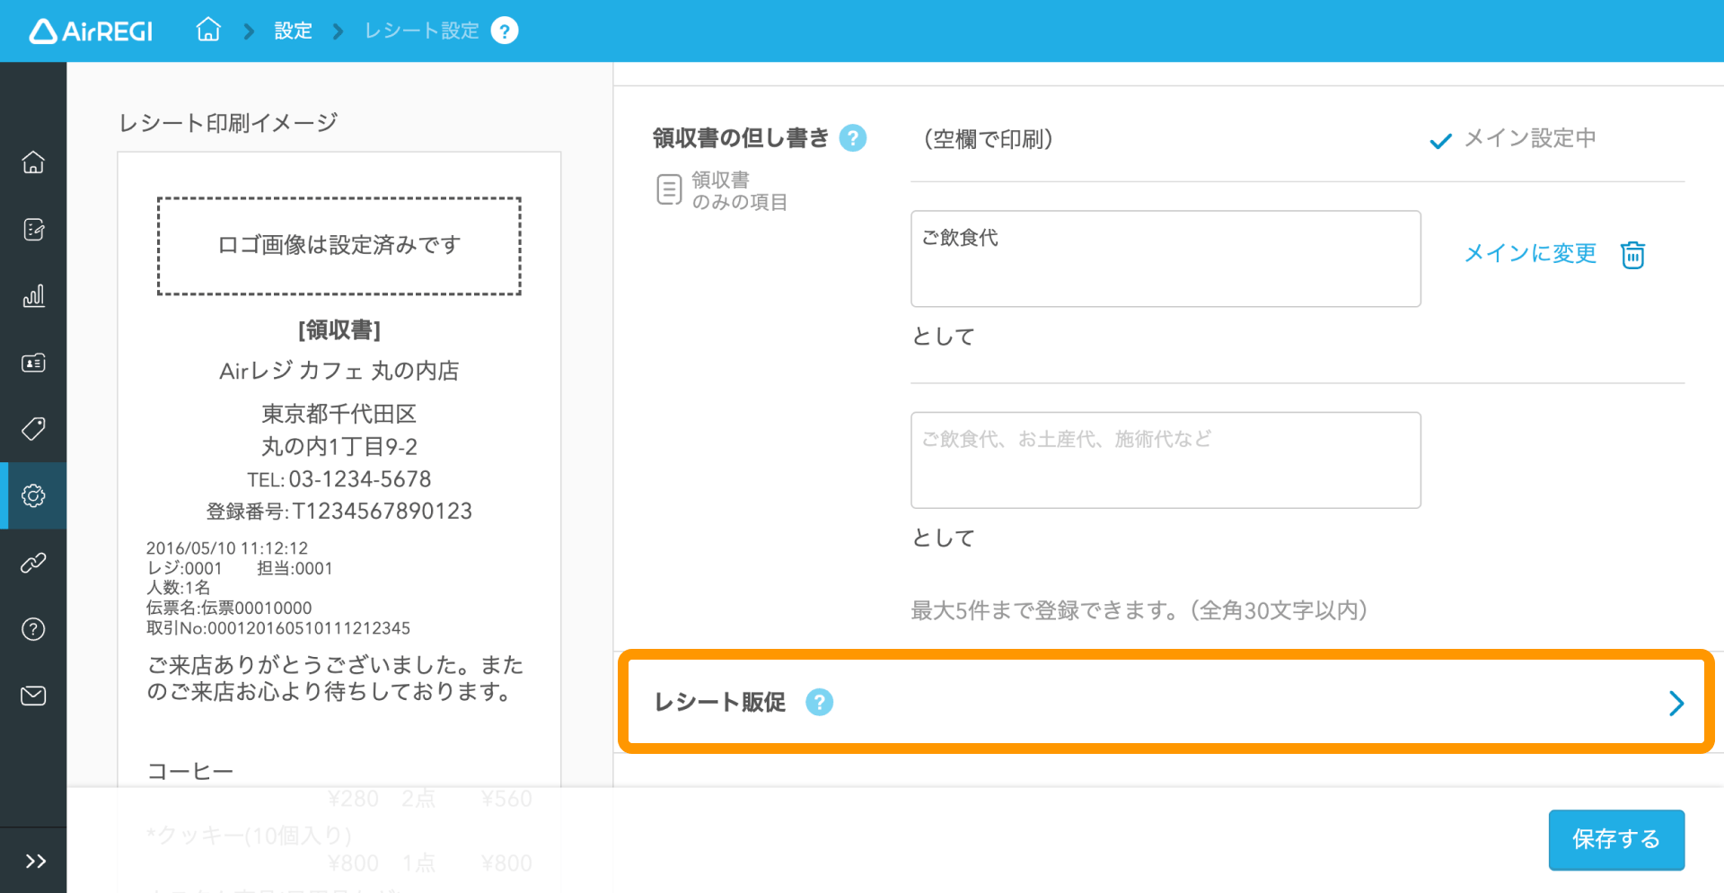Focus the empty 但し書き placeholder field
Image resolution: width=1724 pixels, height=893 pixels.
pyautogui.click(x=1165, y=460)
